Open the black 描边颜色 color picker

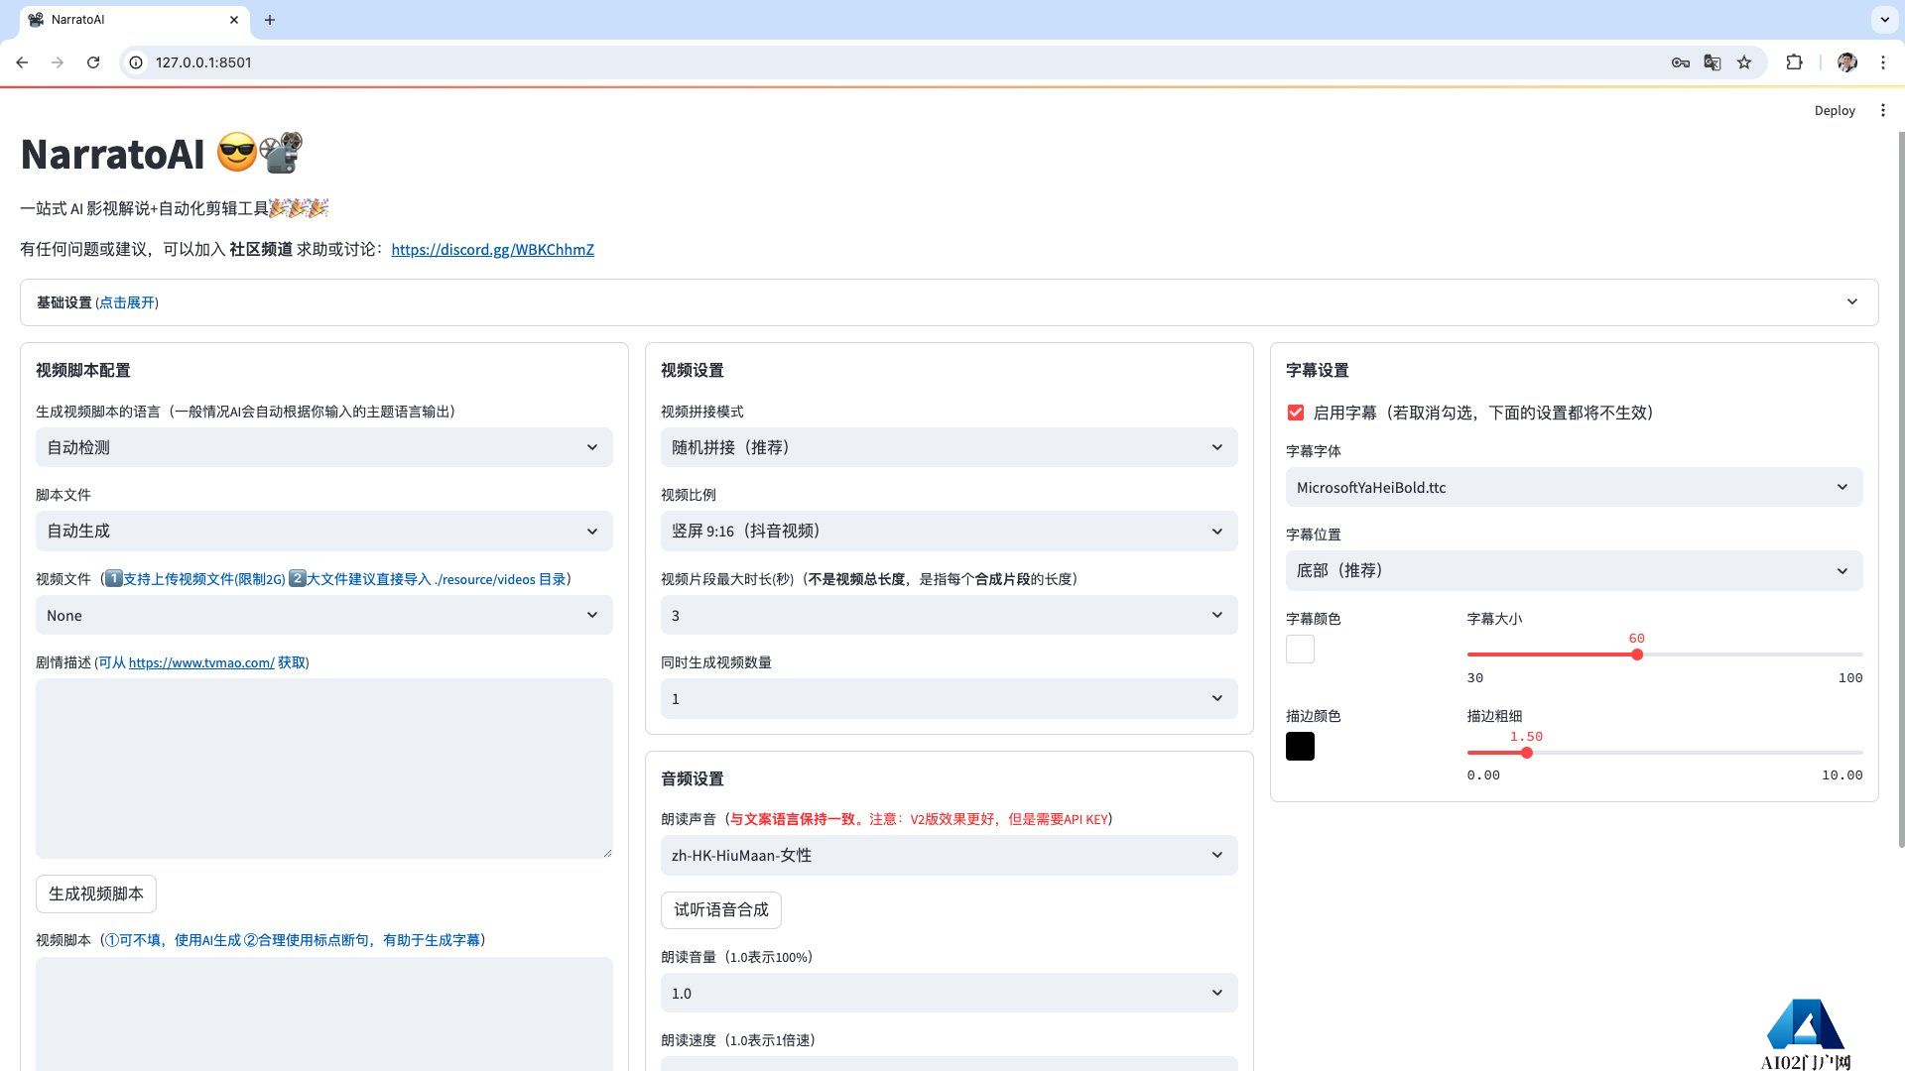tap(1300, 746)
